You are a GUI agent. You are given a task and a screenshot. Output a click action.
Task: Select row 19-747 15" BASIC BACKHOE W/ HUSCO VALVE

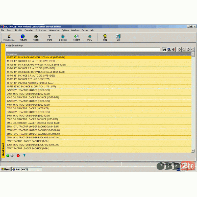[x=98, y=72]
